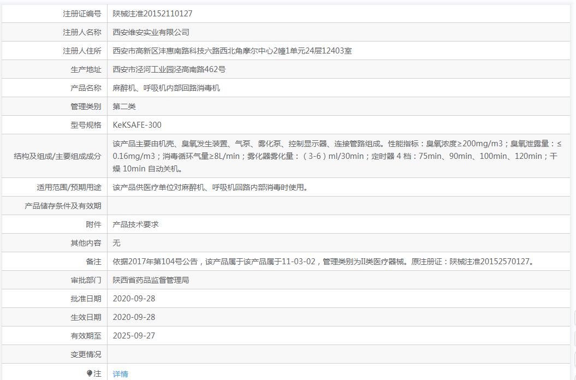The height and width of the screenshot is (380, 576).
Task: Click the 生产地址 label
Action: [x=86, y=69]
